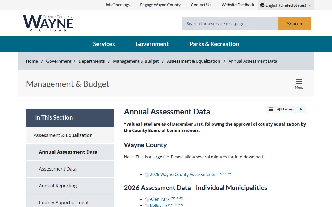Open Management & Budget breadcrumb link
Image resolution: width=332 pixels, height=207 pixels.
click(x=136, y=61)
